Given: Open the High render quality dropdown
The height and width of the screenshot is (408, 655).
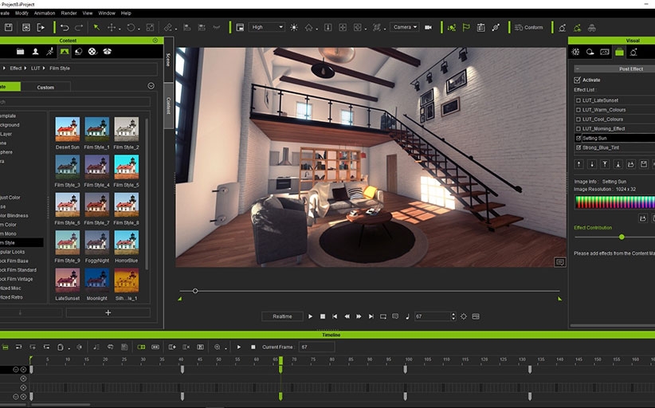Looking at the screenshot, I should (x=267, y=27).
